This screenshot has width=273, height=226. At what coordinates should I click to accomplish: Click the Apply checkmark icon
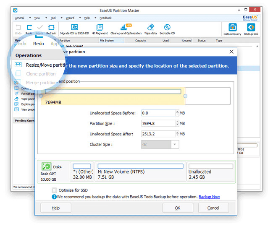40,28
